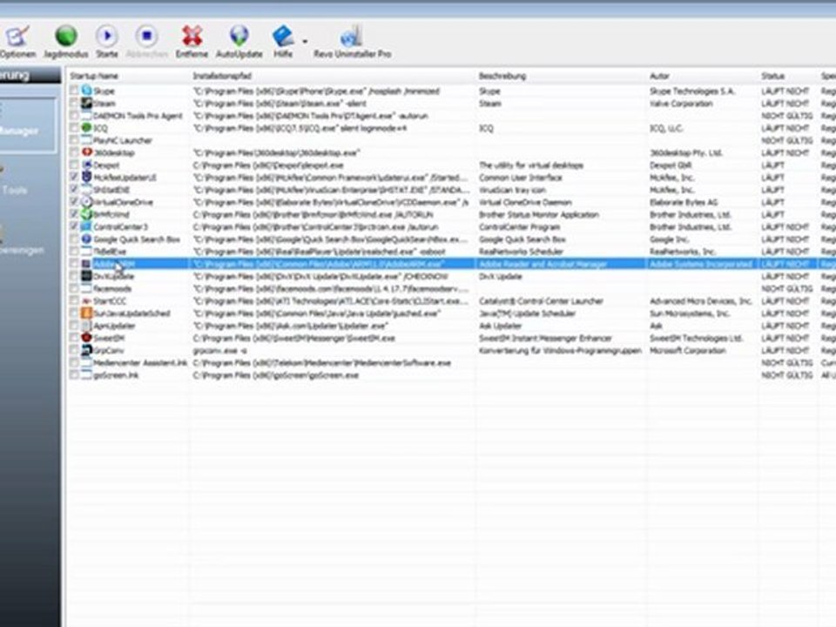
Task: Uncheck the McAfeeUpdaterUI checkbox
Action: coord(74,177)
